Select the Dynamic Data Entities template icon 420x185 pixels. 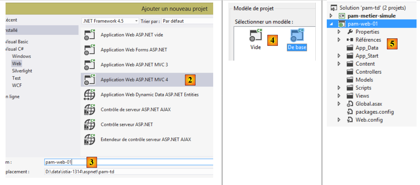pos(90,95)
